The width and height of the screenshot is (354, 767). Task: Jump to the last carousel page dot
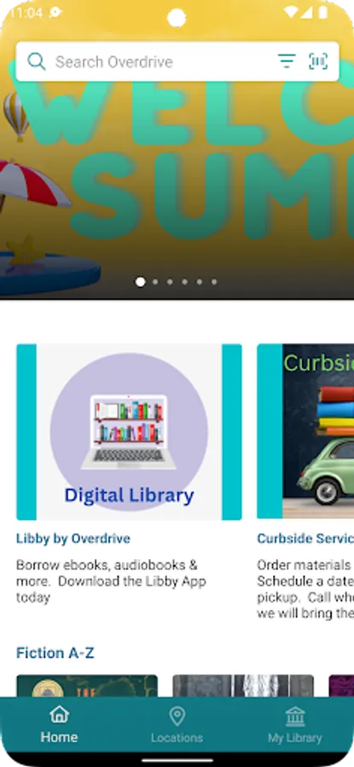point(214,282)
